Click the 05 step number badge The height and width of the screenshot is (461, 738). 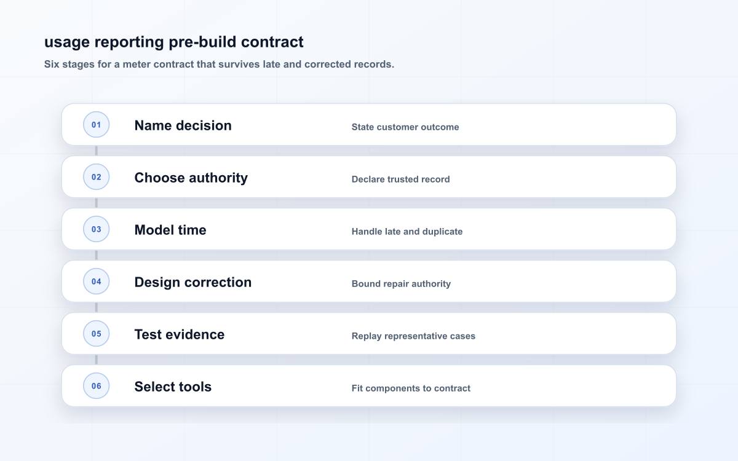97,334
